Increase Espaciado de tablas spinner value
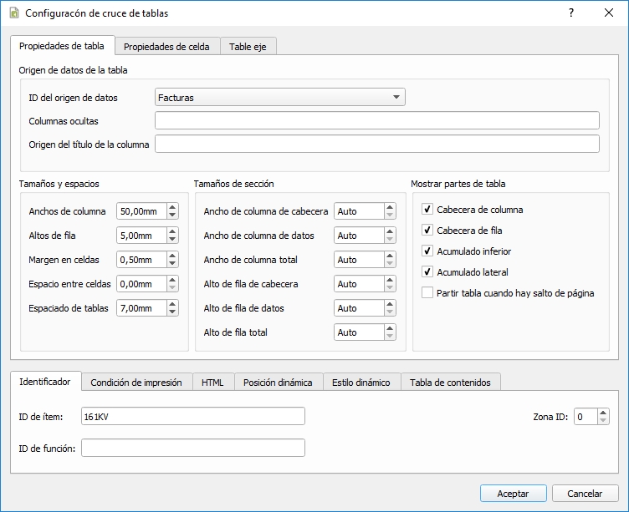 tap(172, 304)
